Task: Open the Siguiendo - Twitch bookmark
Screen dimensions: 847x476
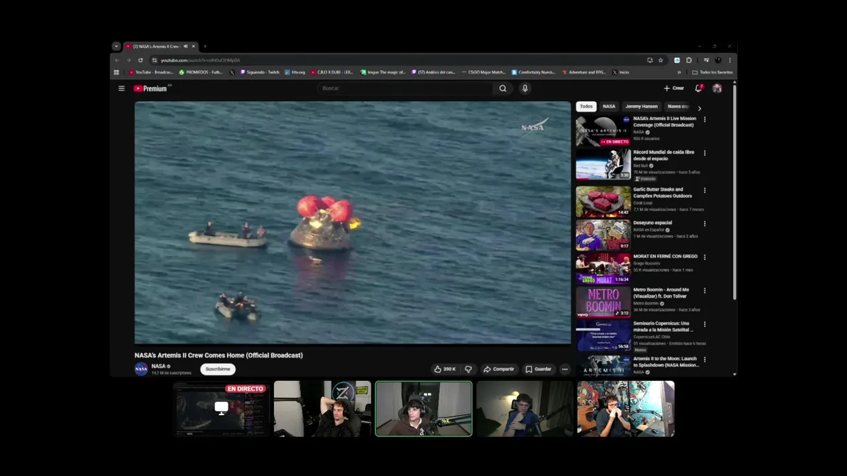Action: [259, 72]
